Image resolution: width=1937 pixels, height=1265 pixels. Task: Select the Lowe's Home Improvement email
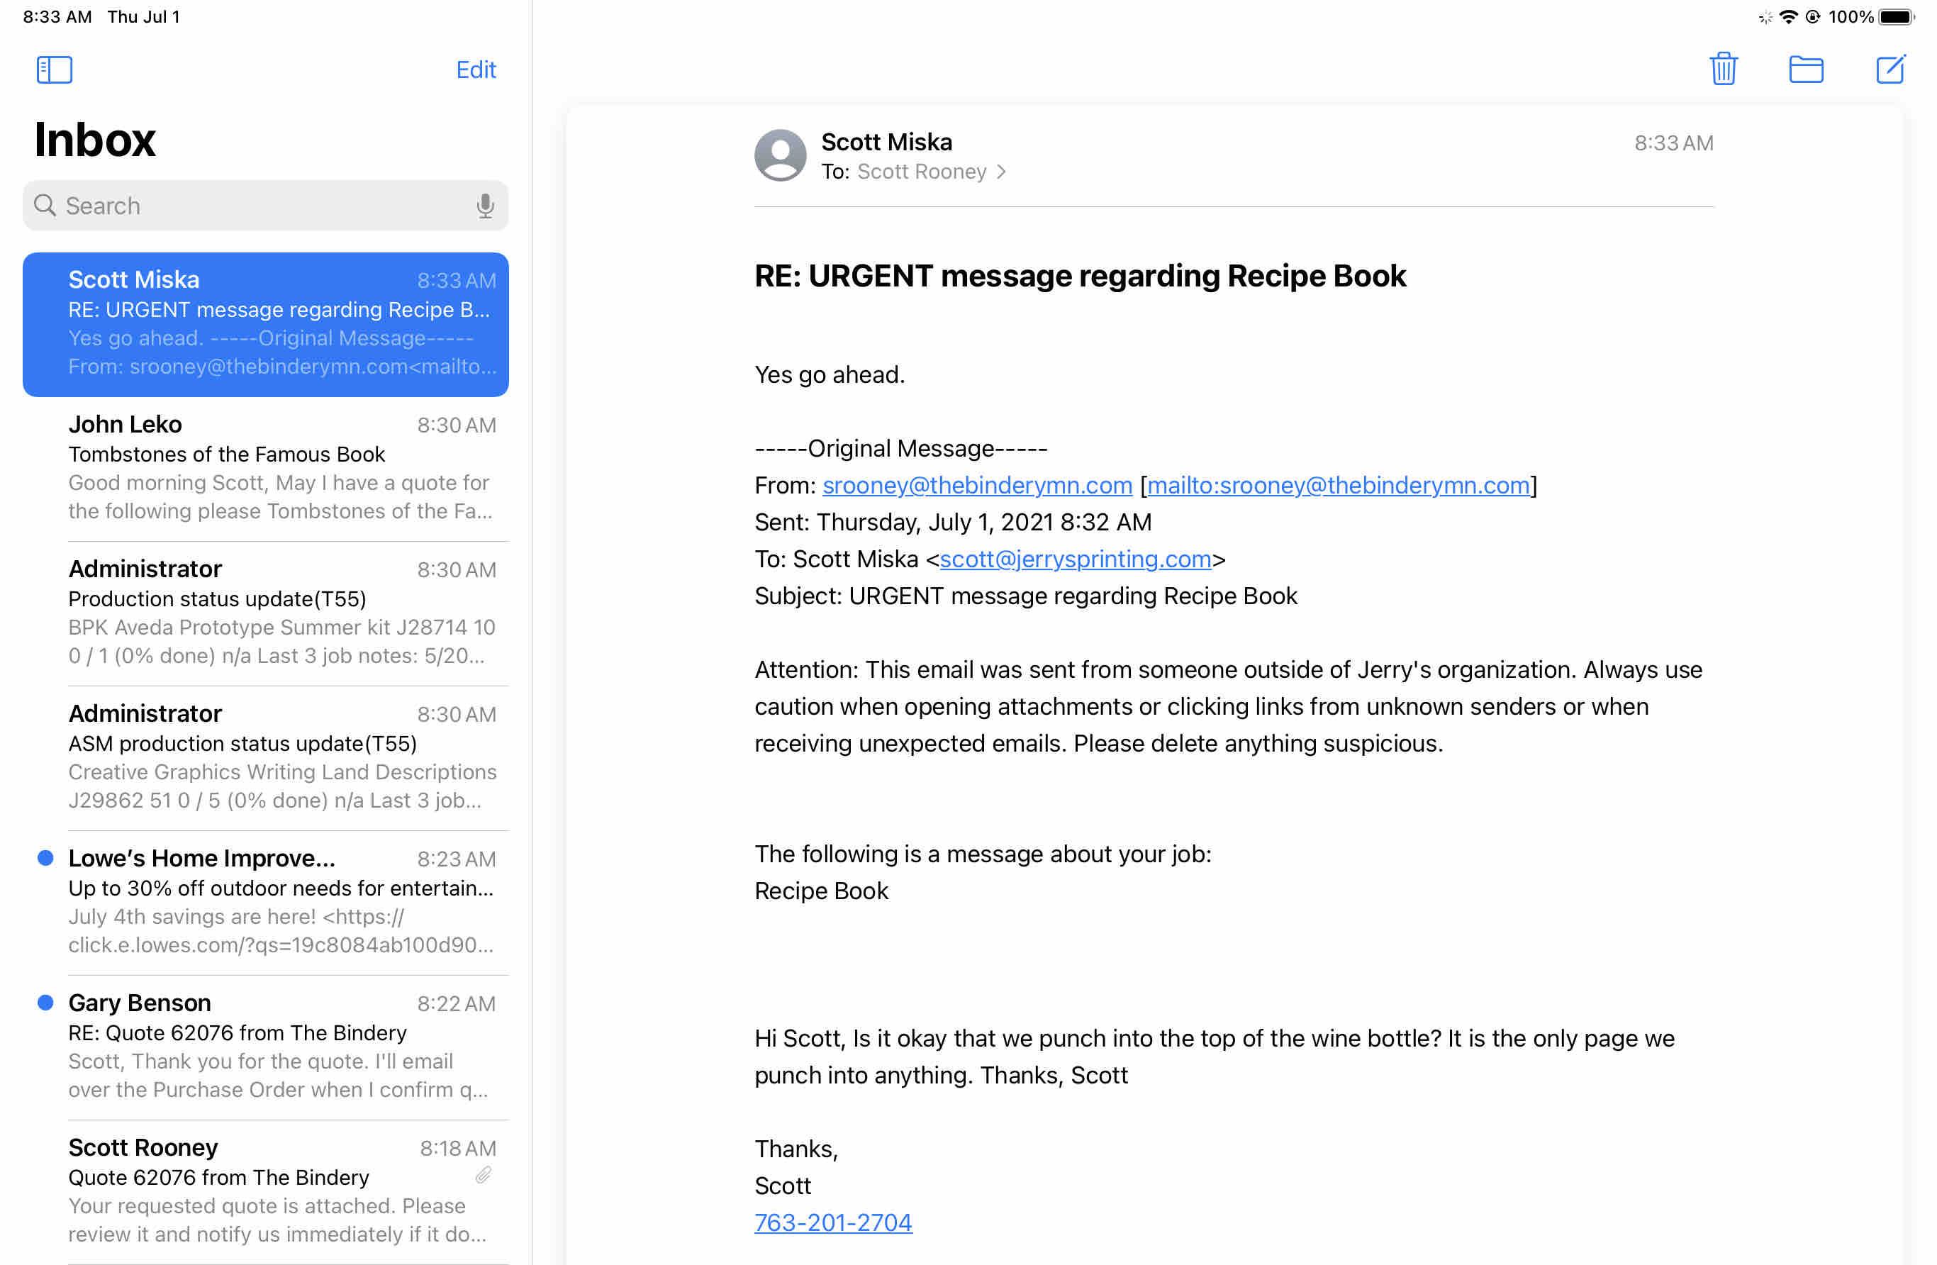click(281, 902)
